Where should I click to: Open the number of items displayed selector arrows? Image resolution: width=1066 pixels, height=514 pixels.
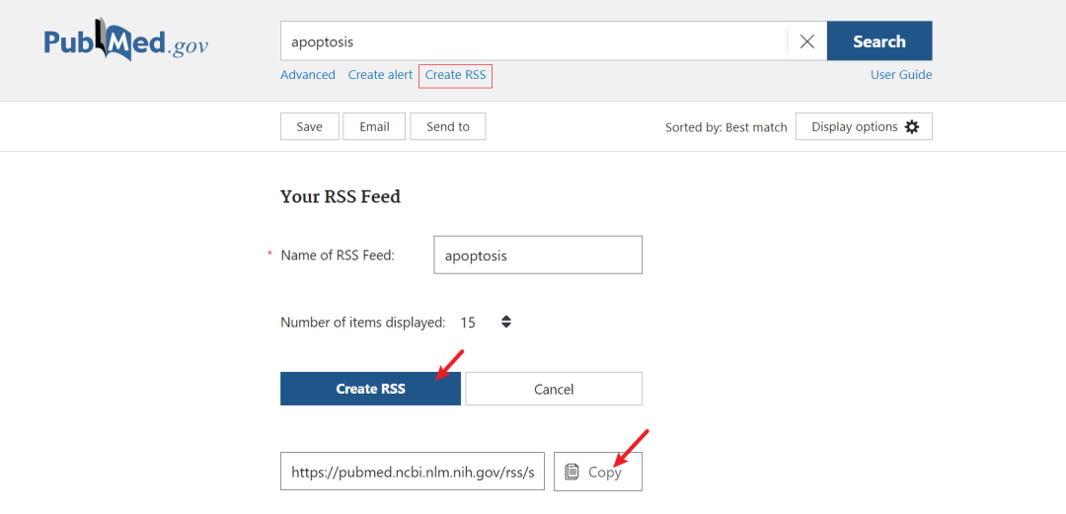[506, 322]
